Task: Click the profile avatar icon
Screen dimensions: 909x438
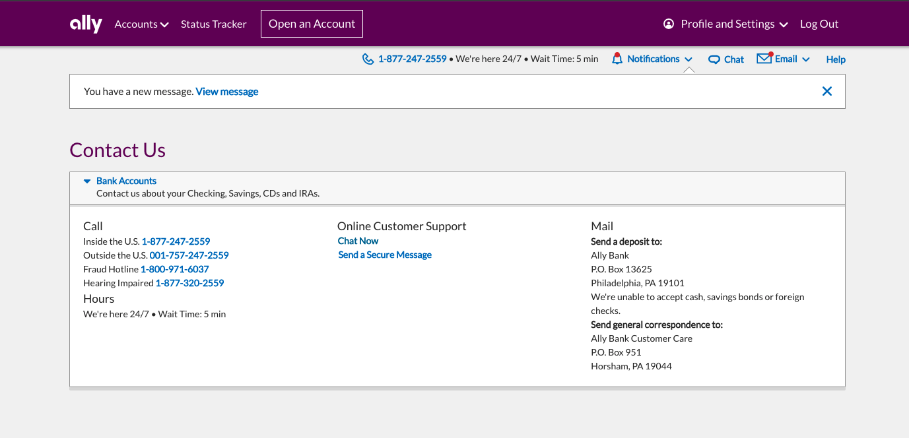Action: pos(669,24)
